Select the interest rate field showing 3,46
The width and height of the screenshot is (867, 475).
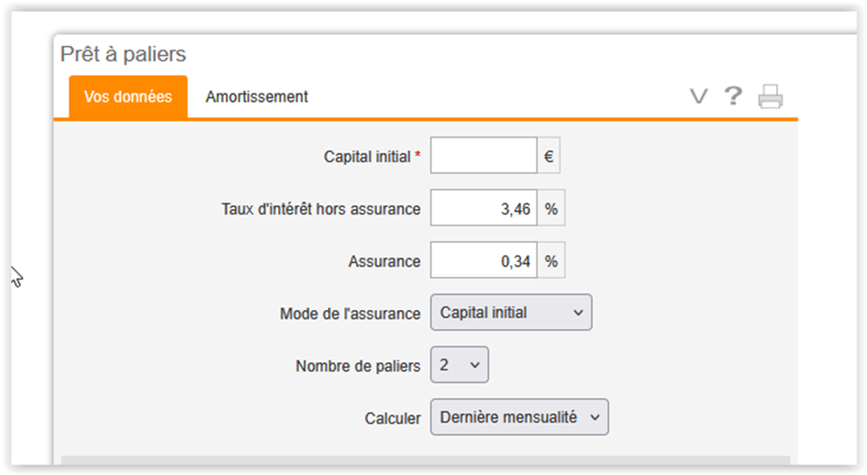pos(484,208)
